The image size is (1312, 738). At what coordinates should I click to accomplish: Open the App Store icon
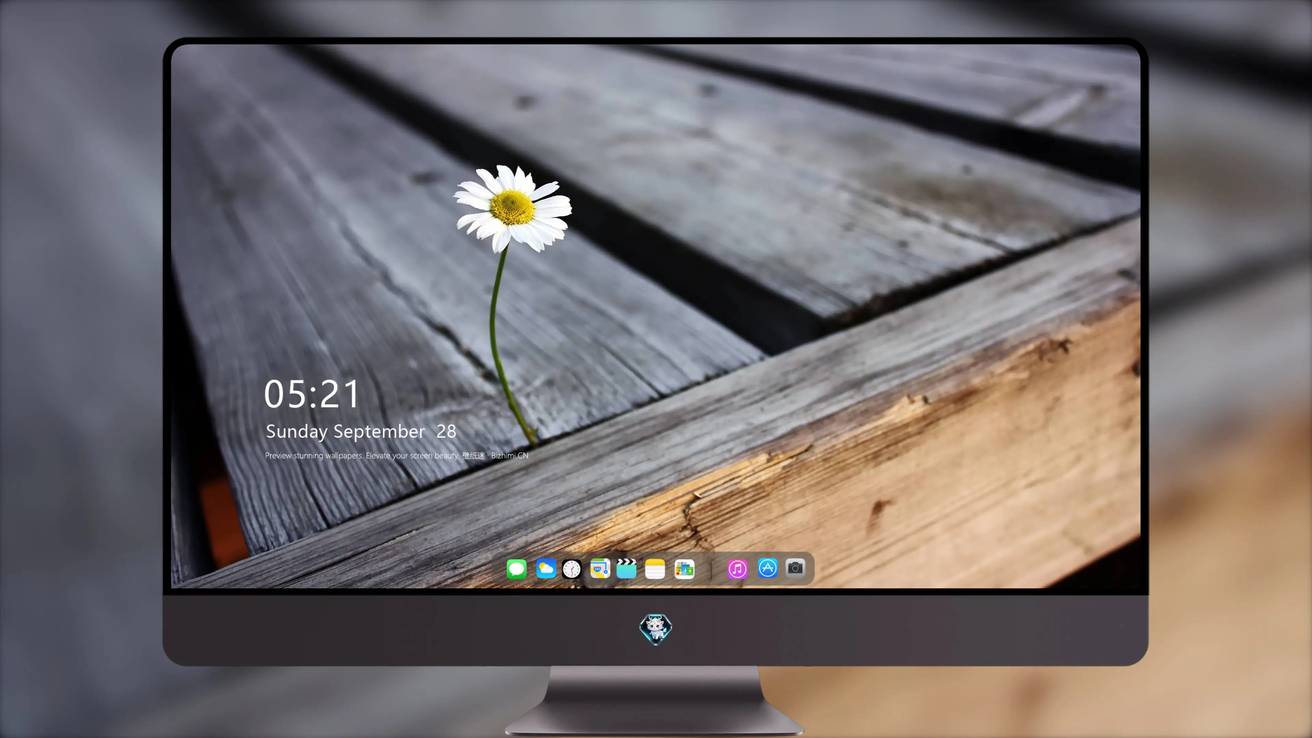tap(767, 568)
